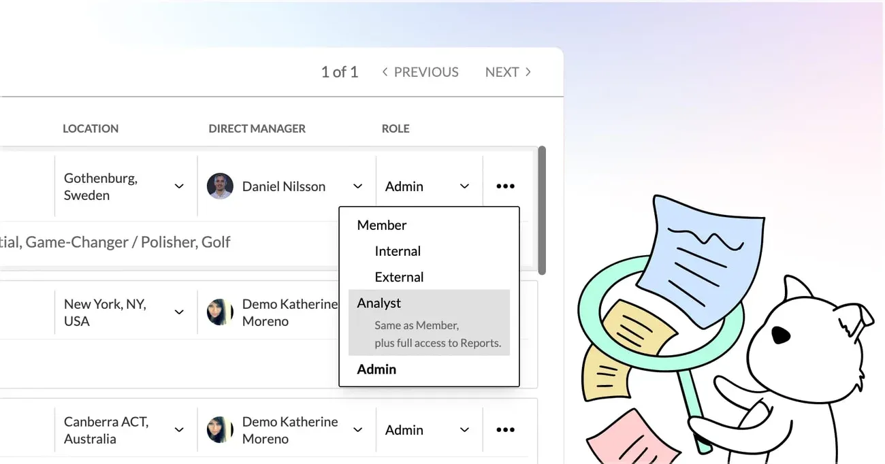Choose External member option
885x464 pixels.
[x=399, y=277]
